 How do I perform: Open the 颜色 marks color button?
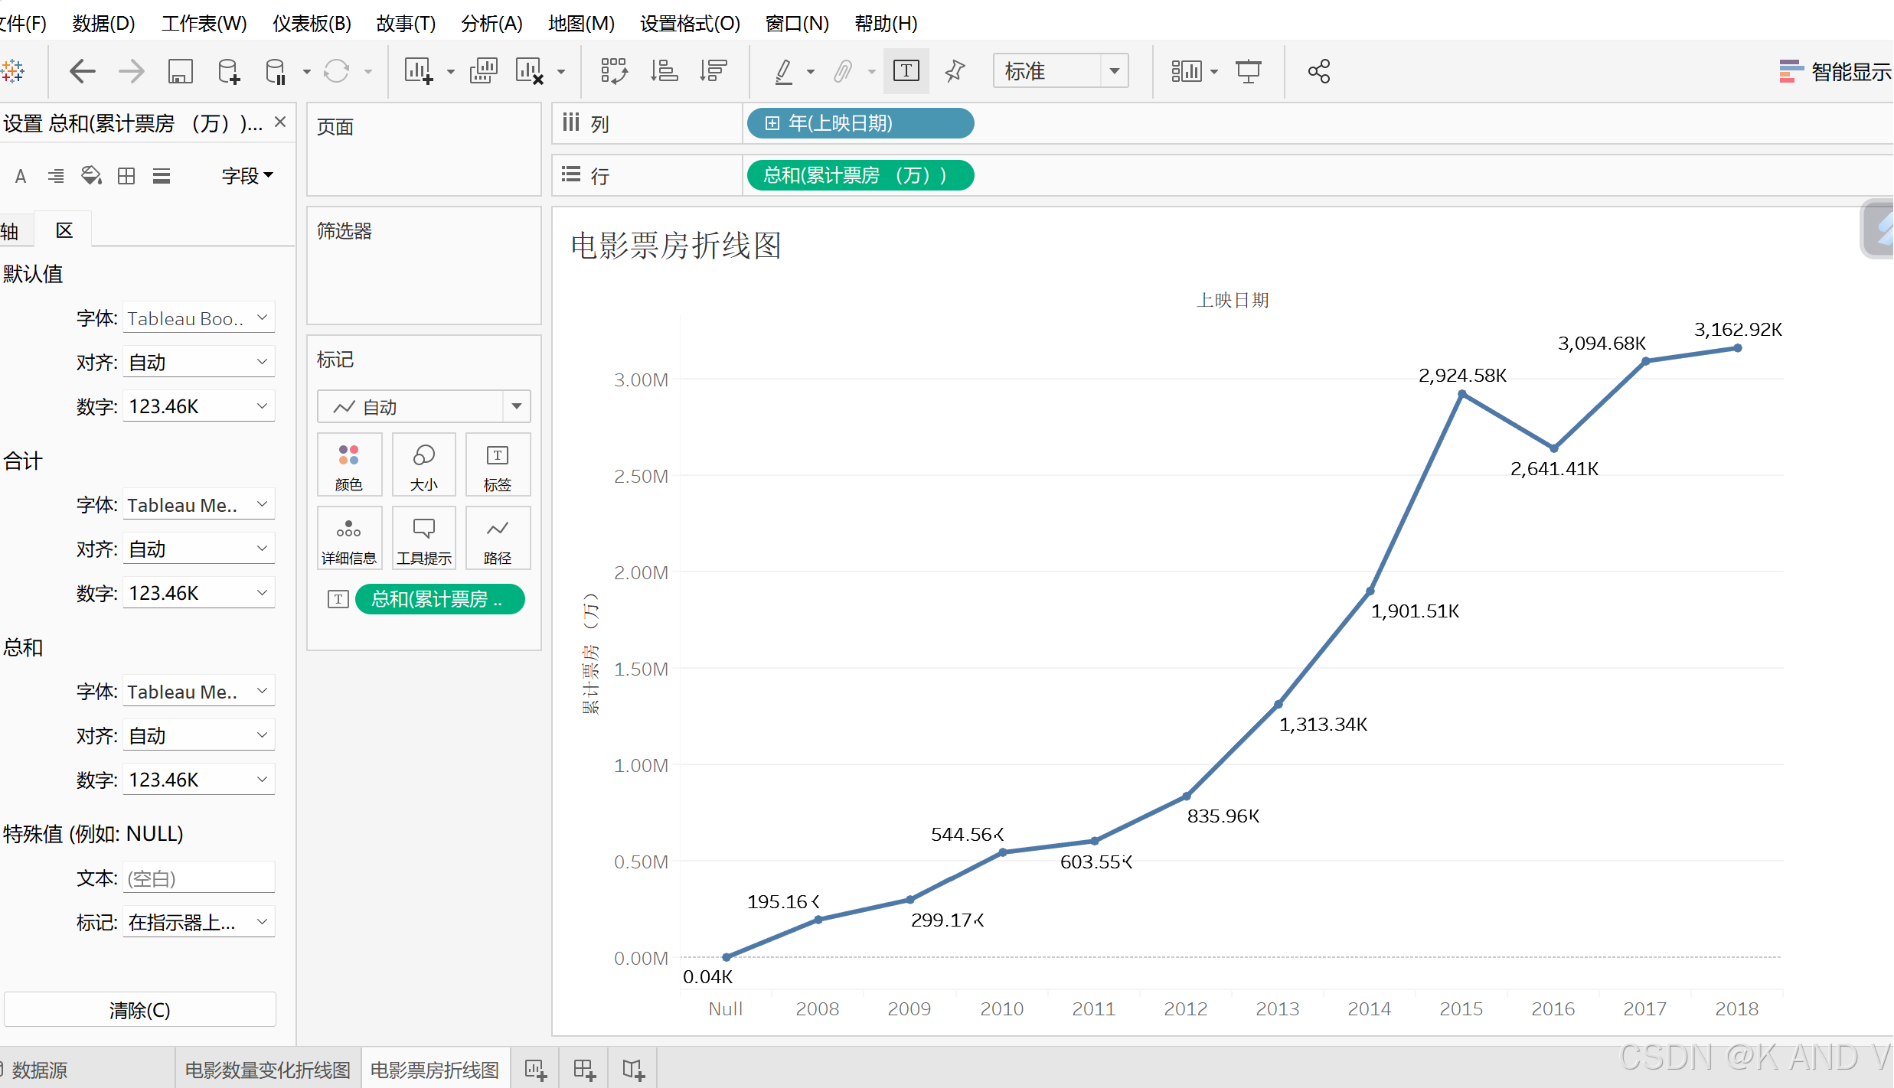point(348,465)
